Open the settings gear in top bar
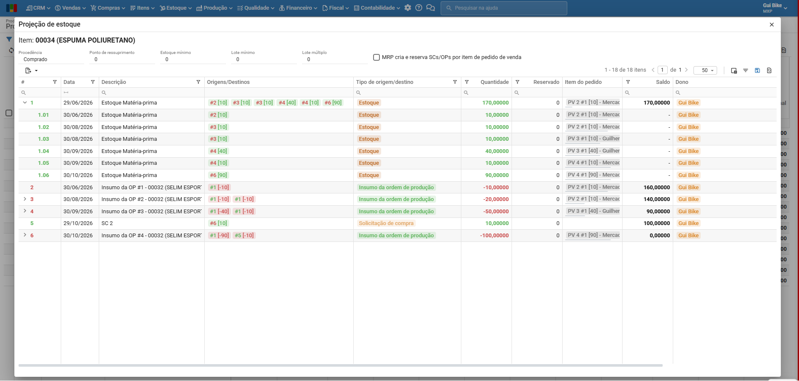This screenshot has width=799, height=381. click(408, 8)
